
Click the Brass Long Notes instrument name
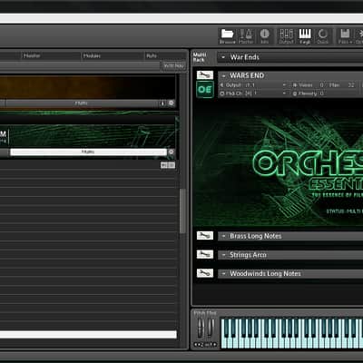point(256,236)
